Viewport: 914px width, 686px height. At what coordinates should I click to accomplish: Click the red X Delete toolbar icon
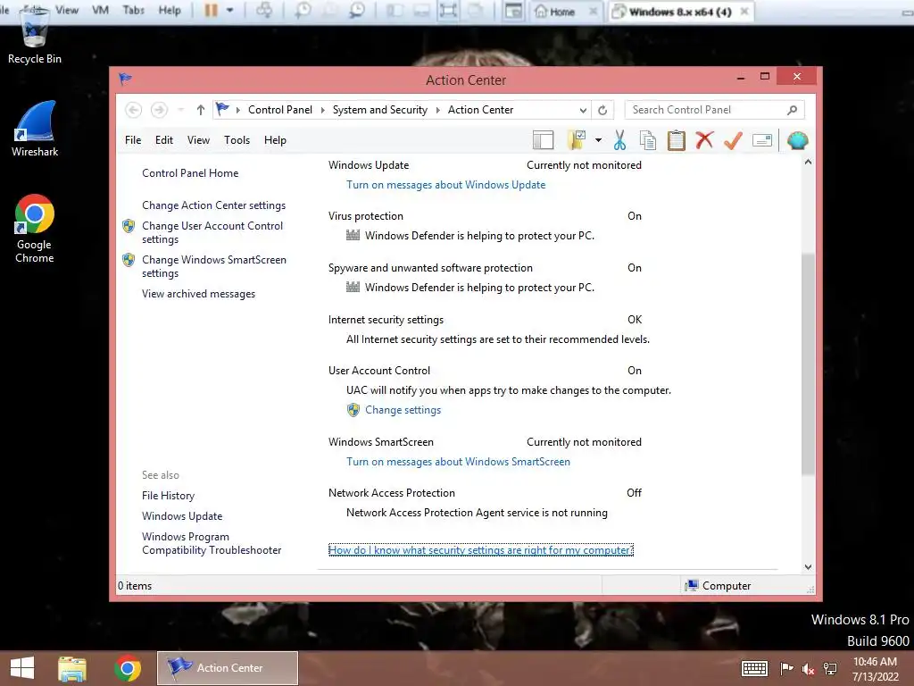[x=704, y=140]
